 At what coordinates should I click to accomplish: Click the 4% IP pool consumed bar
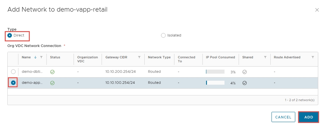tap(215, 83)
